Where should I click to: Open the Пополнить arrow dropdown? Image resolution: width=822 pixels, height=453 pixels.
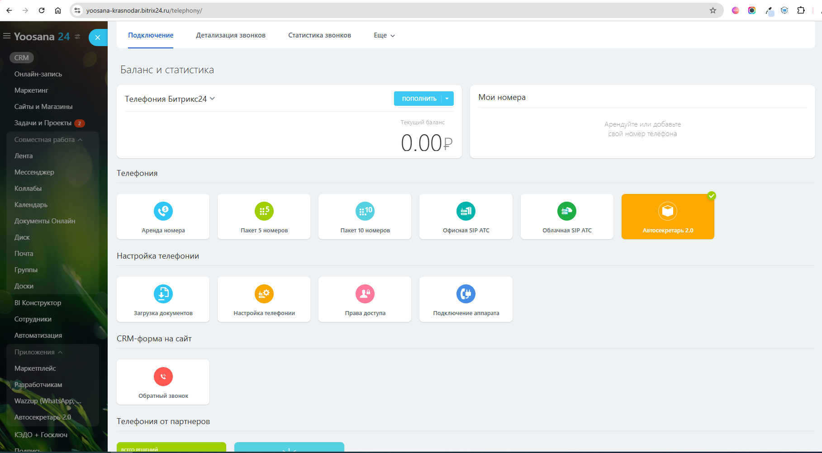447,99
